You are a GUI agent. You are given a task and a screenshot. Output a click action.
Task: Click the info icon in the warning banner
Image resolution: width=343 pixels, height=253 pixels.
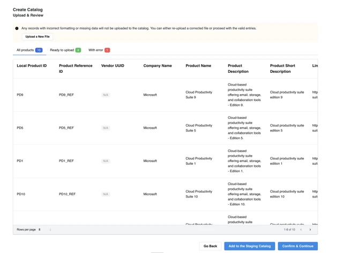point(17,28)
